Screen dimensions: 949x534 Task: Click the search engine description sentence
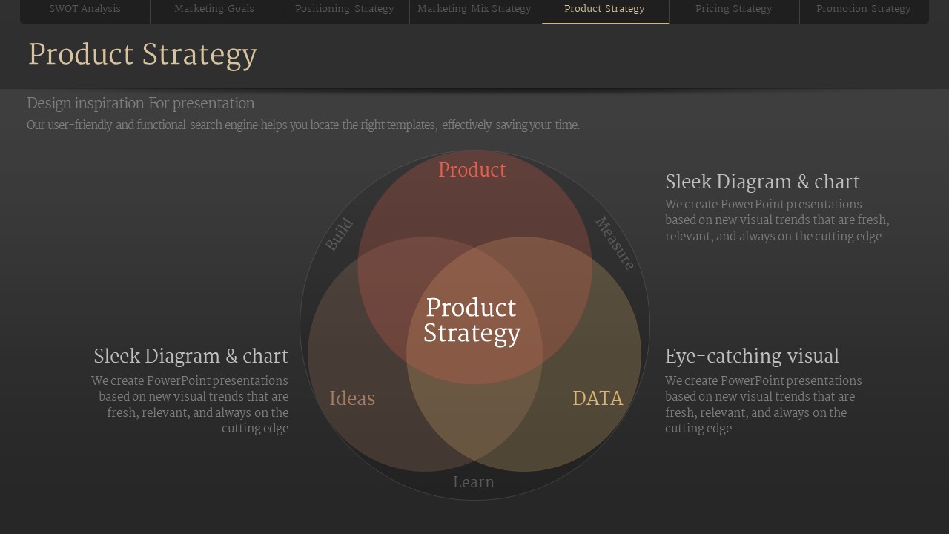pyautogui.click(x=303, y=125)
